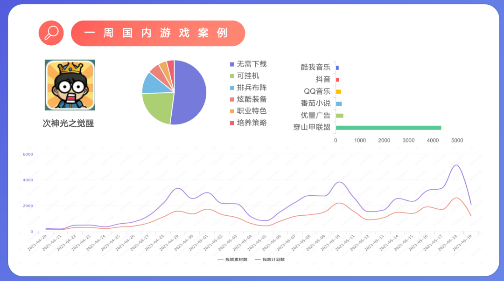Click the 抖音 axis label
Image resolution: width=504 pixels, height=281 pixels.
tap(323, 79)
